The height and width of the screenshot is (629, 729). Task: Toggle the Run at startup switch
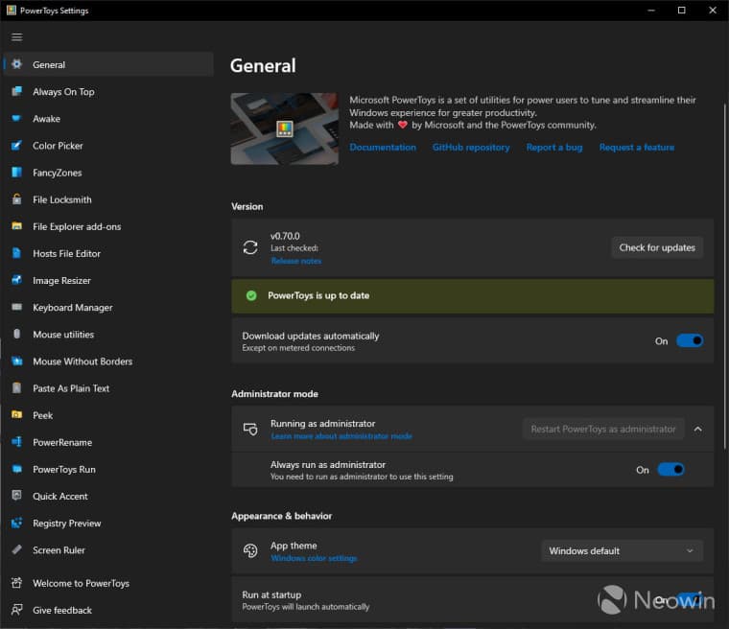(x=690, y=600)
